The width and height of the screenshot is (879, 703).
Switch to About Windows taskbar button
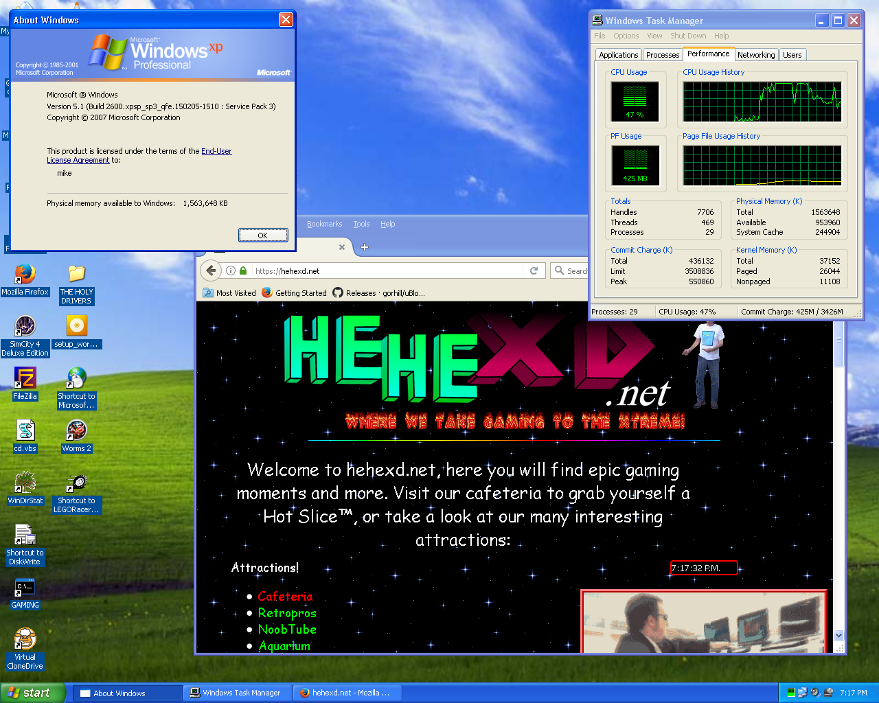128,693
